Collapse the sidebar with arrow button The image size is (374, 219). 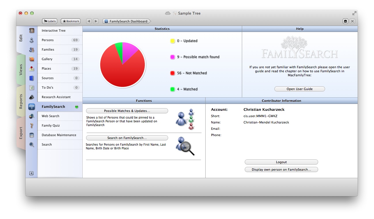(31, 173)
